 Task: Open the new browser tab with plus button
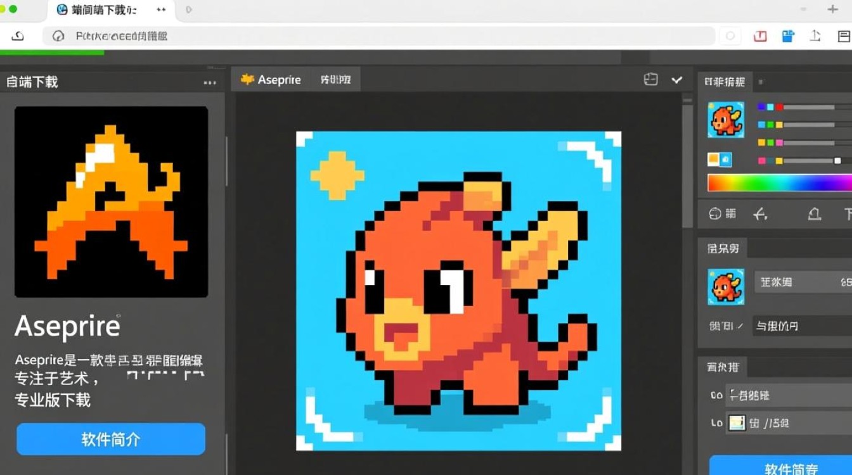[833, 9]
